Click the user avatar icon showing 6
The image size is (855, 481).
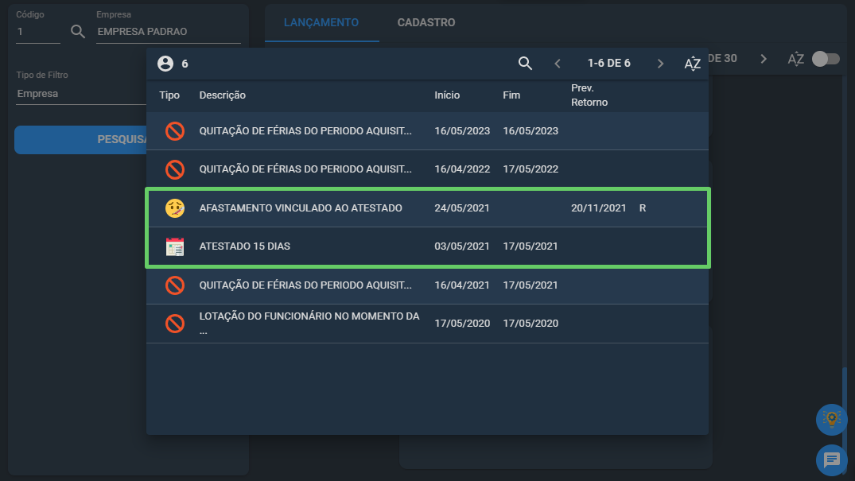pyautogui.click(x=165, y=64)
